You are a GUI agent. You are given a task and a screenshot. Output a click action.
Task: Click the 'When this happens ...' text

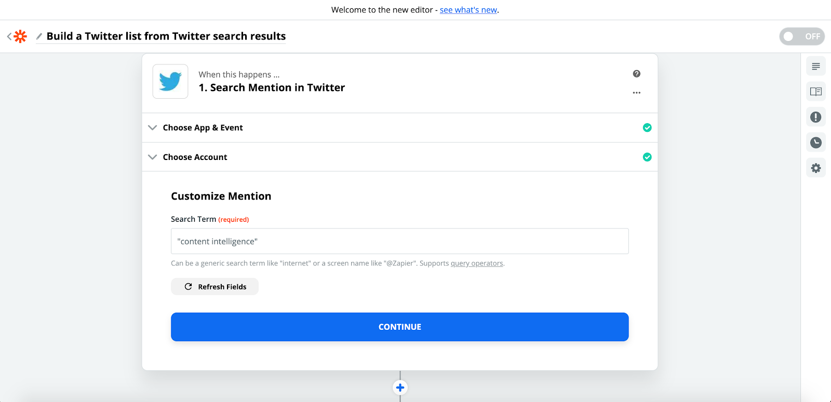pos(239,74)
